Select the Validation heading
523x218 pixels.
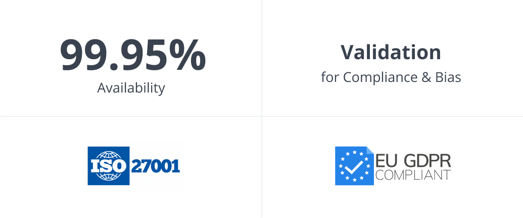391,52
